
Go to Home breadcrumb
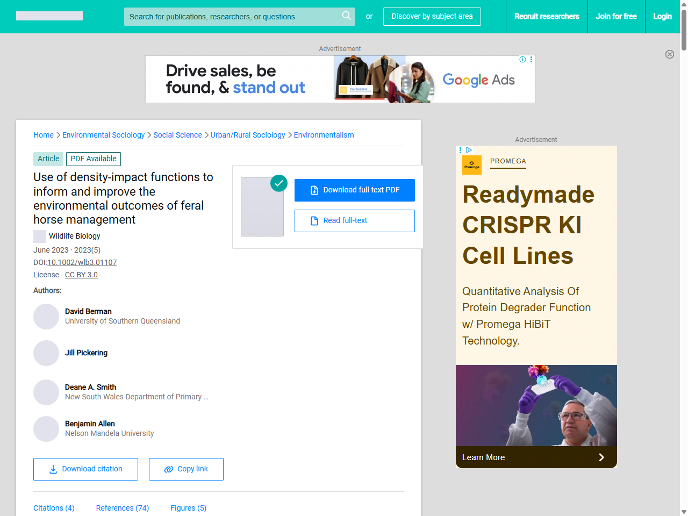(x=44, y=135)
